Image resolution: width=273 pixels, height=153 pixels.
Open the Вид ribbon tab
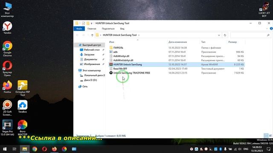[122, 28]
